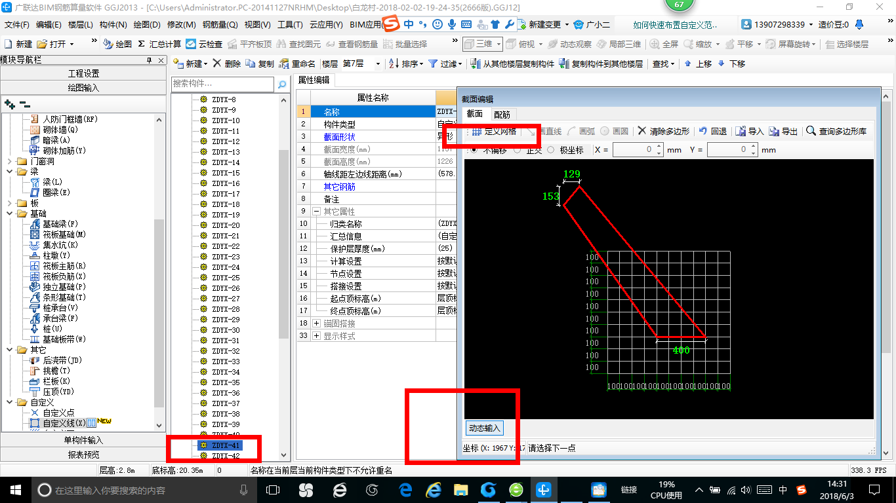Select 后浇带(JD) in the module tree

tap(56, 360)
